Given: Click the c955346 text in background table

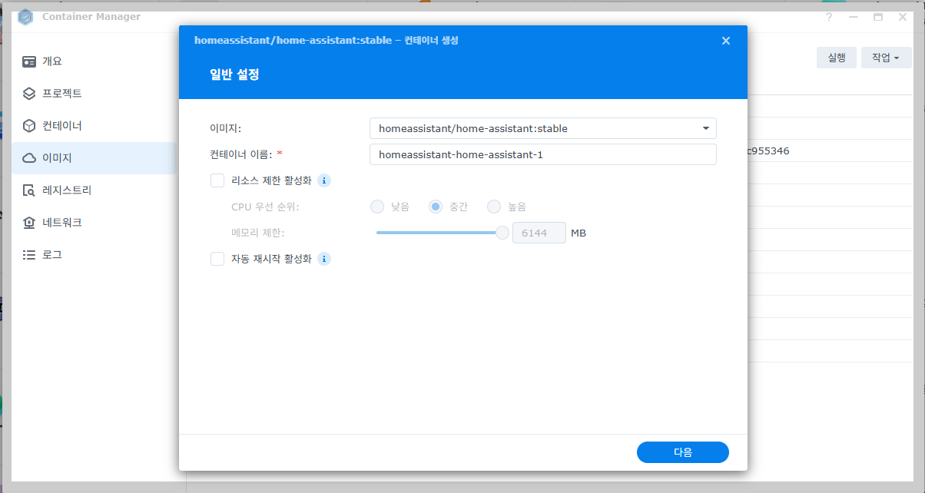Looking at the screenshot, I should (768, 151).
